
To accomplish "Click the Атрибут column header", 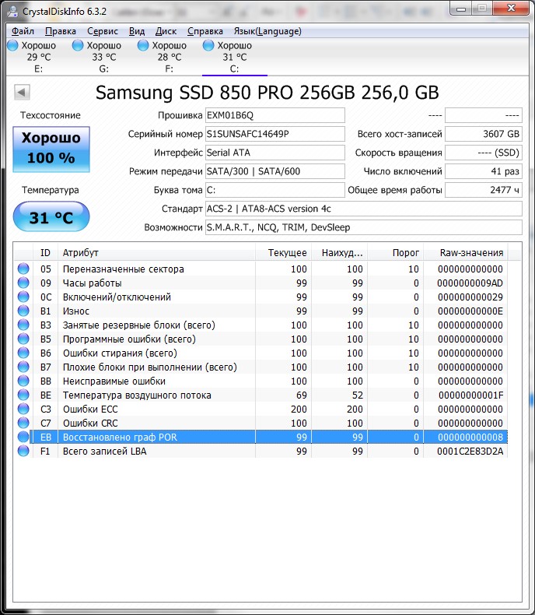I will [156, 252].
